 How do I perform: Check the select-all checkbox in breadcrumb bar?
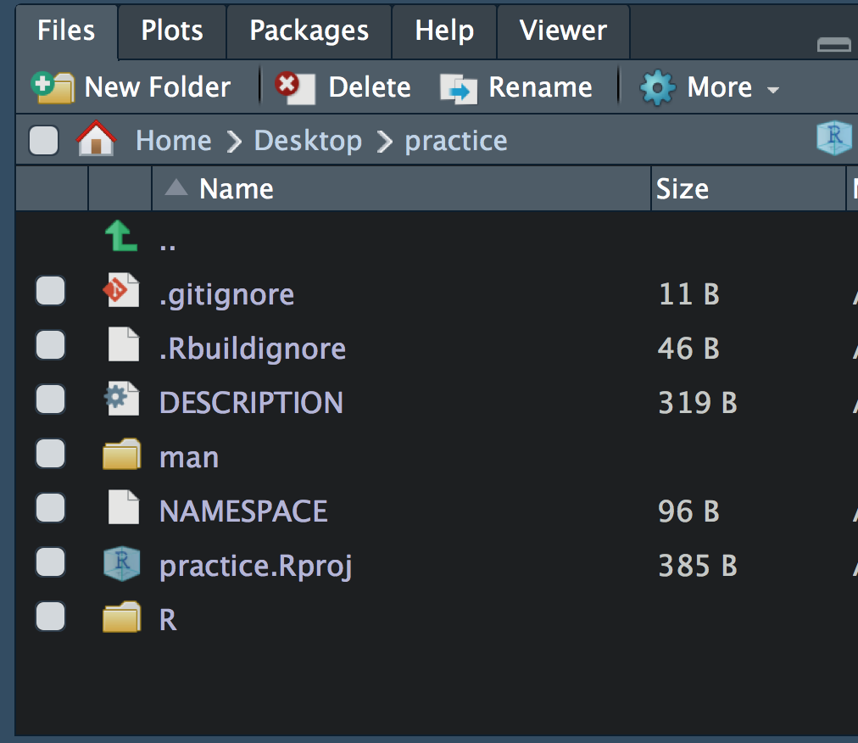tap(44, 140)
